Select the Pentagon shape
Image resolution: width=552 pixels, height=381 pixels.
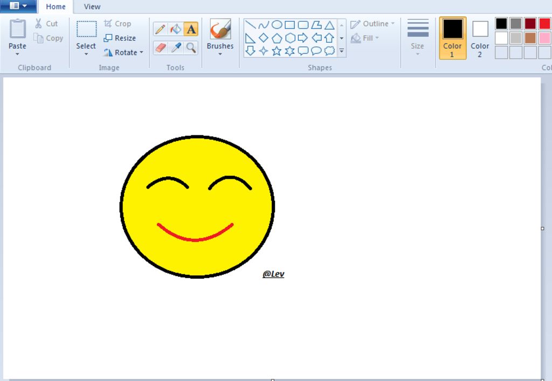[x=277, y=38]
